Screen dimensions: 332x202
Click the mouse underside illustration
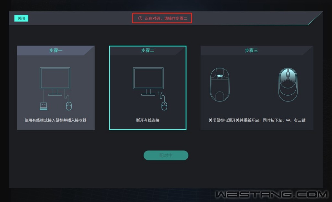219,85
